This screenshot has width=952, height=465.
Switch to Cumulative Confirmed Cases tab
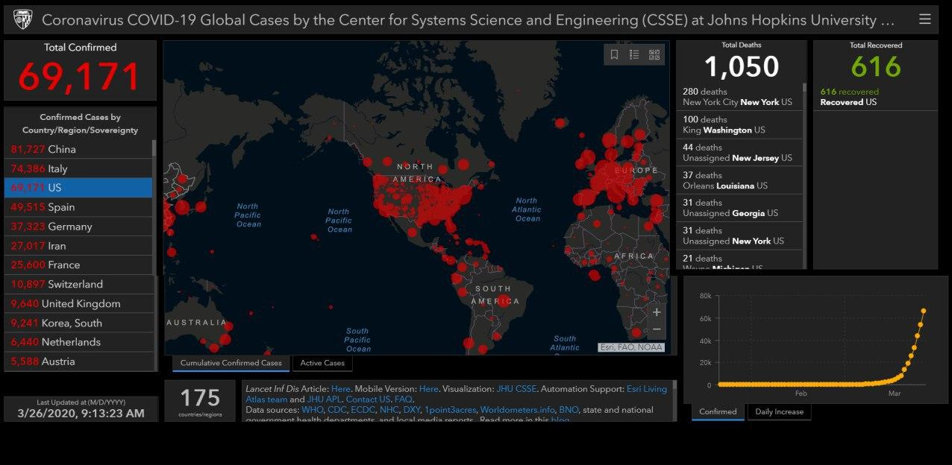coord(231,363)
